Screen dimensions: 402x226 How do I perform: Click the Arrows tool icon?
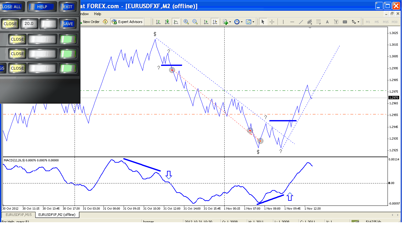coord(354,22)
